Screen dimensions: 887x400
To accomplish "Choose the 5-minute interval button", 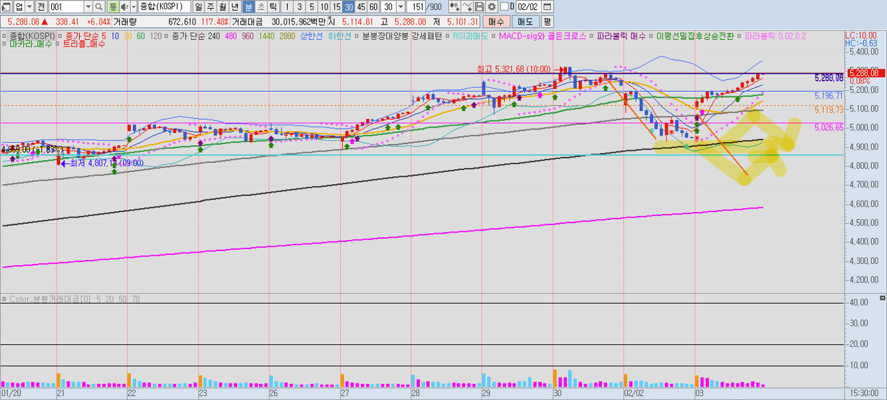I will [312, 7].
